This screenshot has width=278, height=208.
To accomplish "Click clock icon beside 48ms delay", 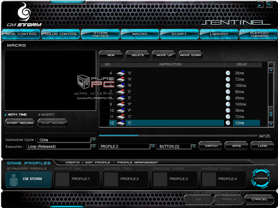I will 228,98.
